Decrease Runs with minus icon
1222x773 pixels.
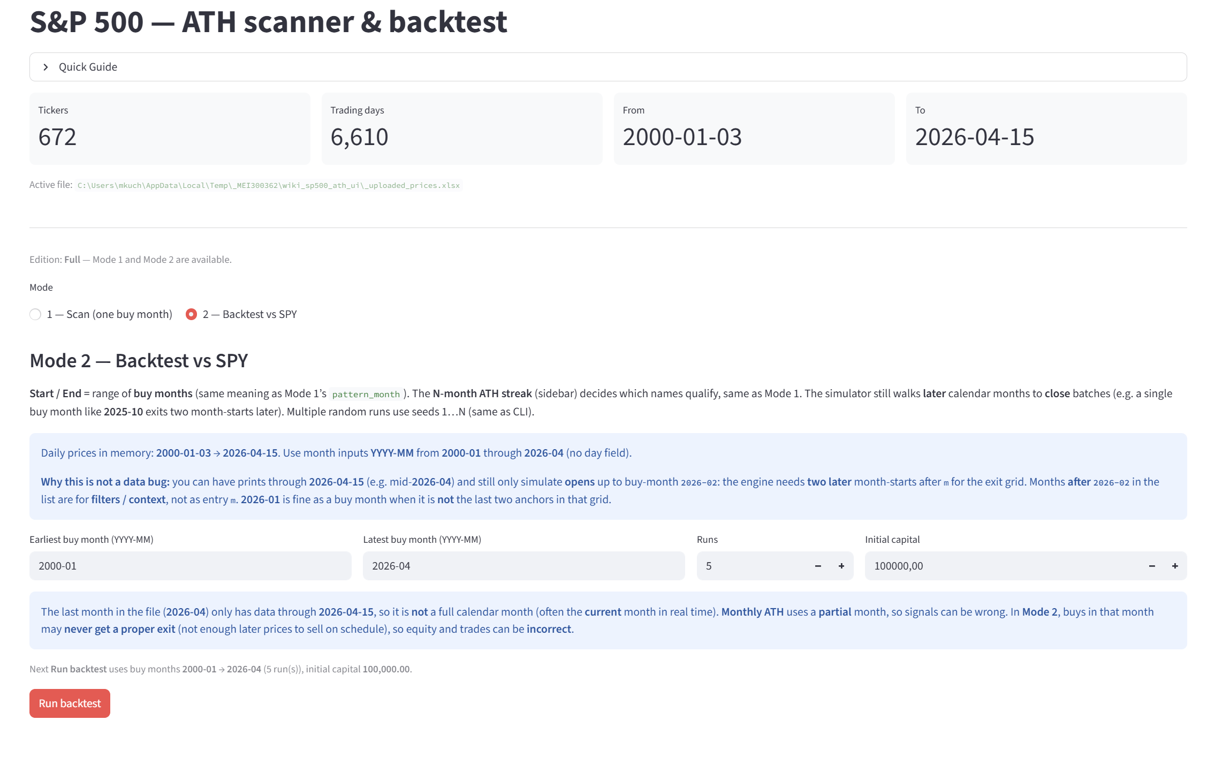click(x=818, y=566)
